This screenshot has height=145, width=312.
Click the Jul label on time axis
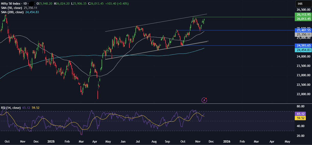pos(138,141)
